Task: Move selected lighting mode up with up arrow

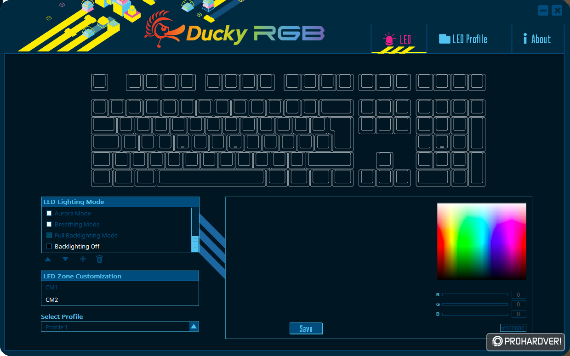Action: [x=48, y=259]
